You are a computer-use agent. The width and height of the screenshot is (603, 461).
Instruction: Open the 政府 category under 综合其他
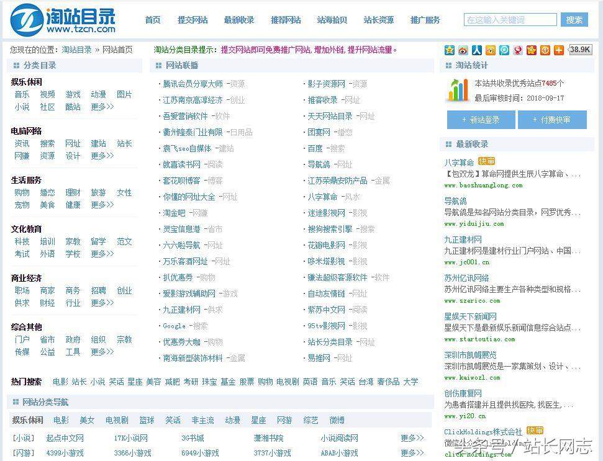(73, 339)
